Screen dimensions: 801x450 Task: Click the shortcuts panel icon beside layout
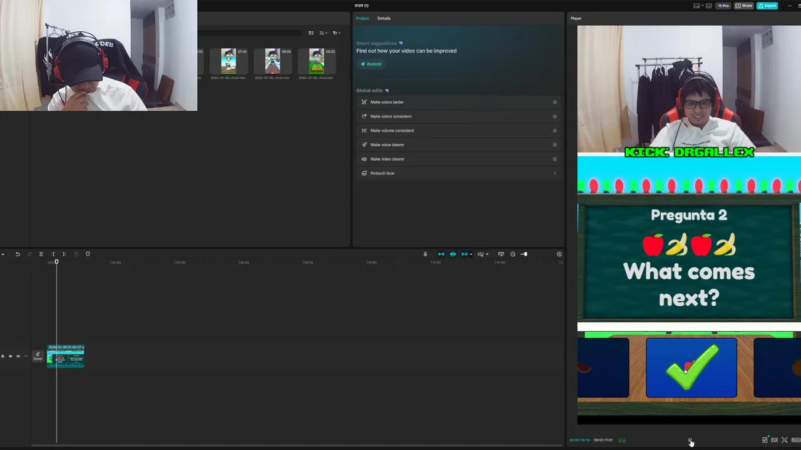709,6
